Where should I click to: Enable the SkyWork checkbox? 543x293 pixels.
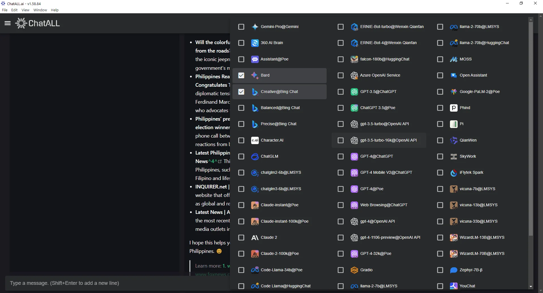pyautogui.click(x=440, y=157)
